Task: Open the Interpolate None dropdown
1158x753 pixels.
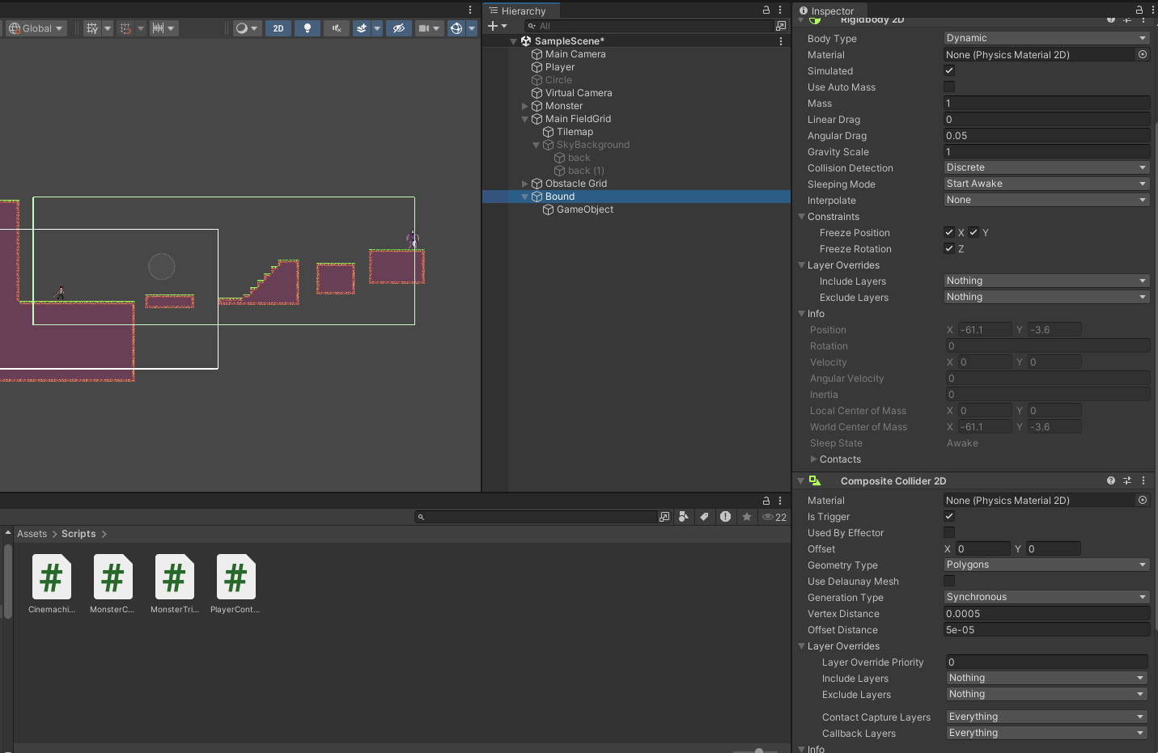Action: (1046, 200)
